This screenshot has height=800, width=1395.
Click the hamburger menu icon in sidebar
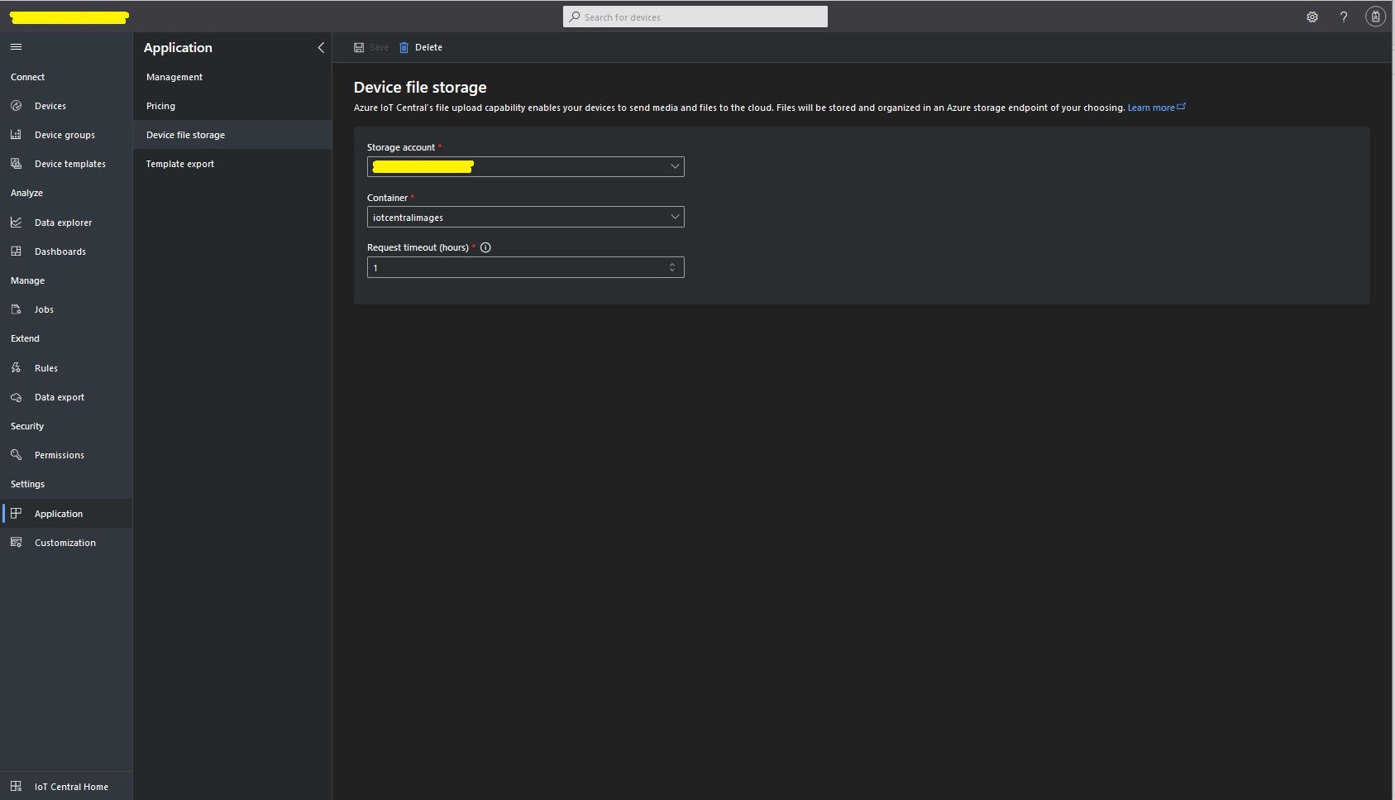click(16, 47)
